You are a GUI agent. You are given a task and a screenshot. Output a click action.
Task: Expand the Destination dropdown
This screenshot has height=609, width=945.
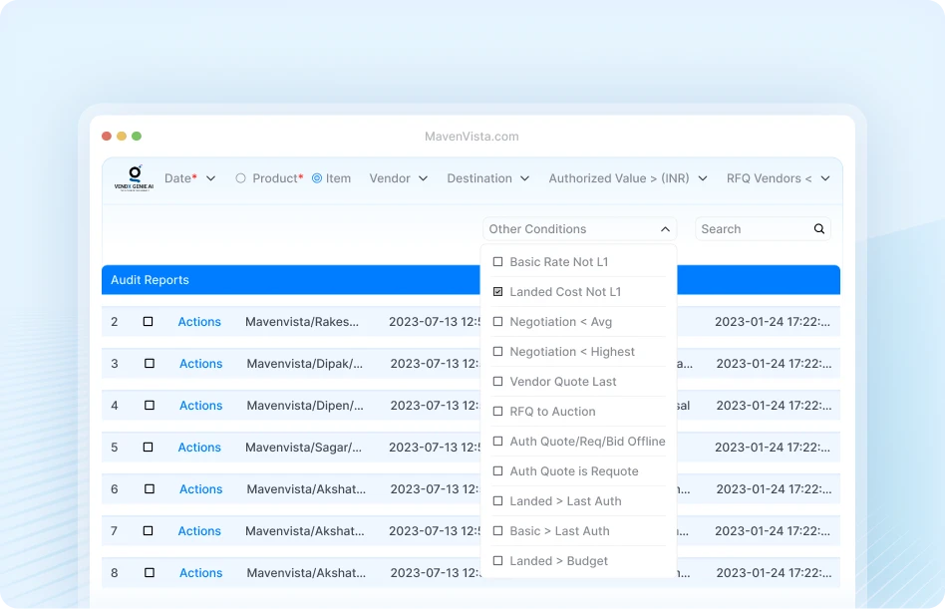click(x=488, y=178)
